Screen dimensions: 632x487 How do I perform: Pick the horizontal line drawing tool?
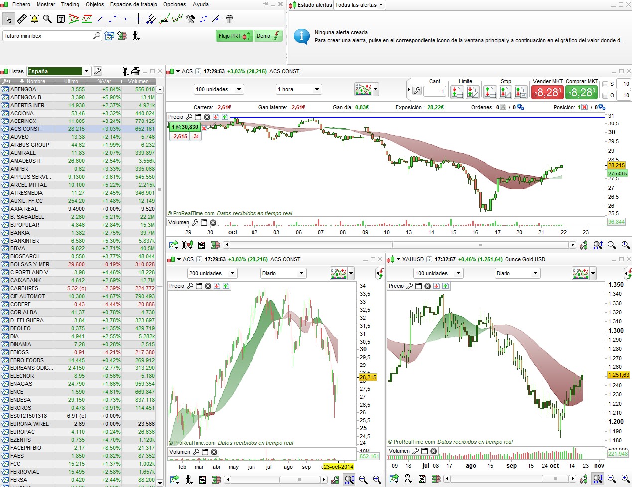(126, 19)
